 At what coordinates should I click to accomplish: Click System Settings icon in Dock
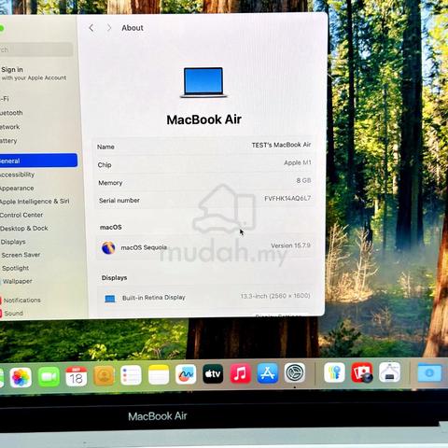coord(295,372)
